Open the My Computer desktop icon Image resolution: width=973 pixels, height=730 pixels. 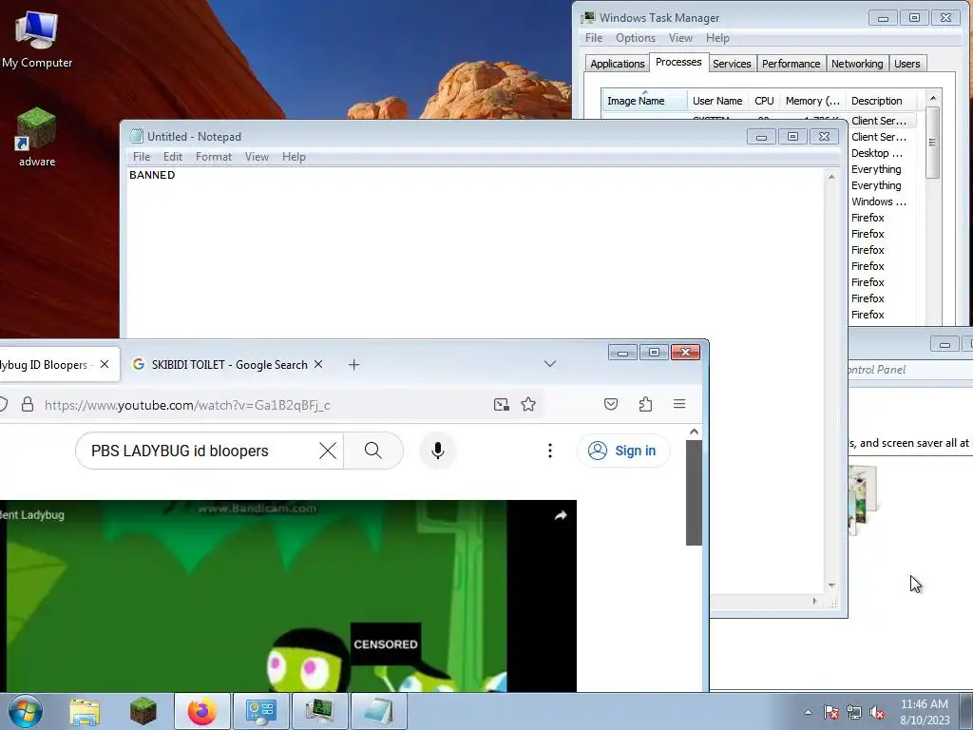(x=37, y=40)
